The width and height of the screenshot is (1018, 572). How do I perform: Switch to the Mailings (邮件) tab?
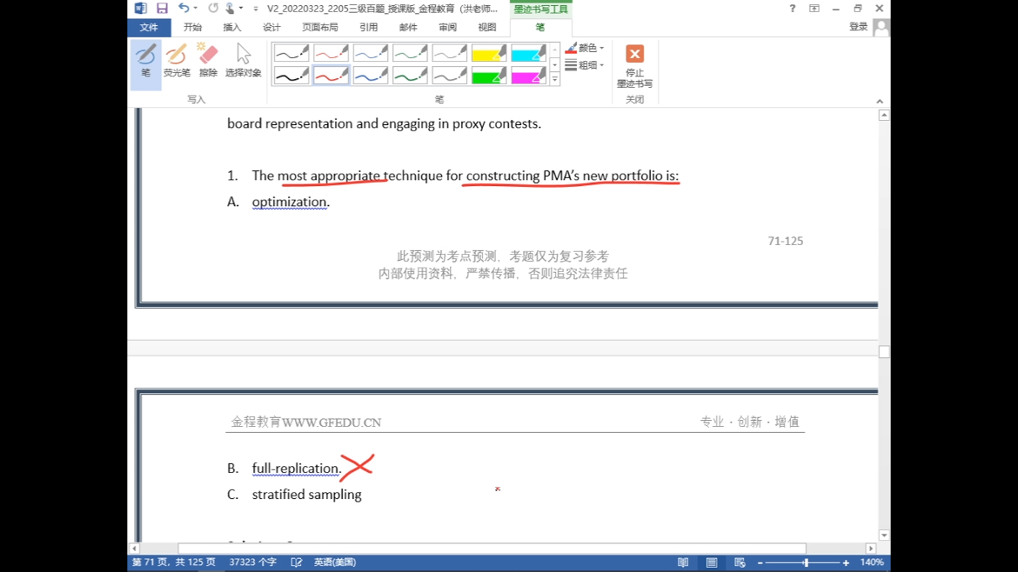(x=408, y=27)
